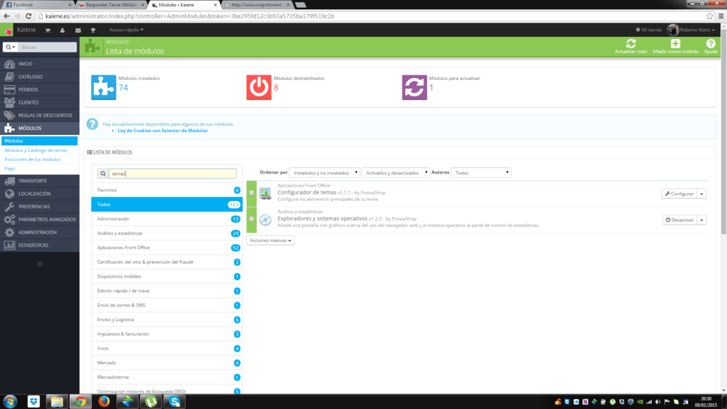The image size is (727, 409).
Task: Open the Activados y desactivados dropdown
Action: tap(395, 172)
